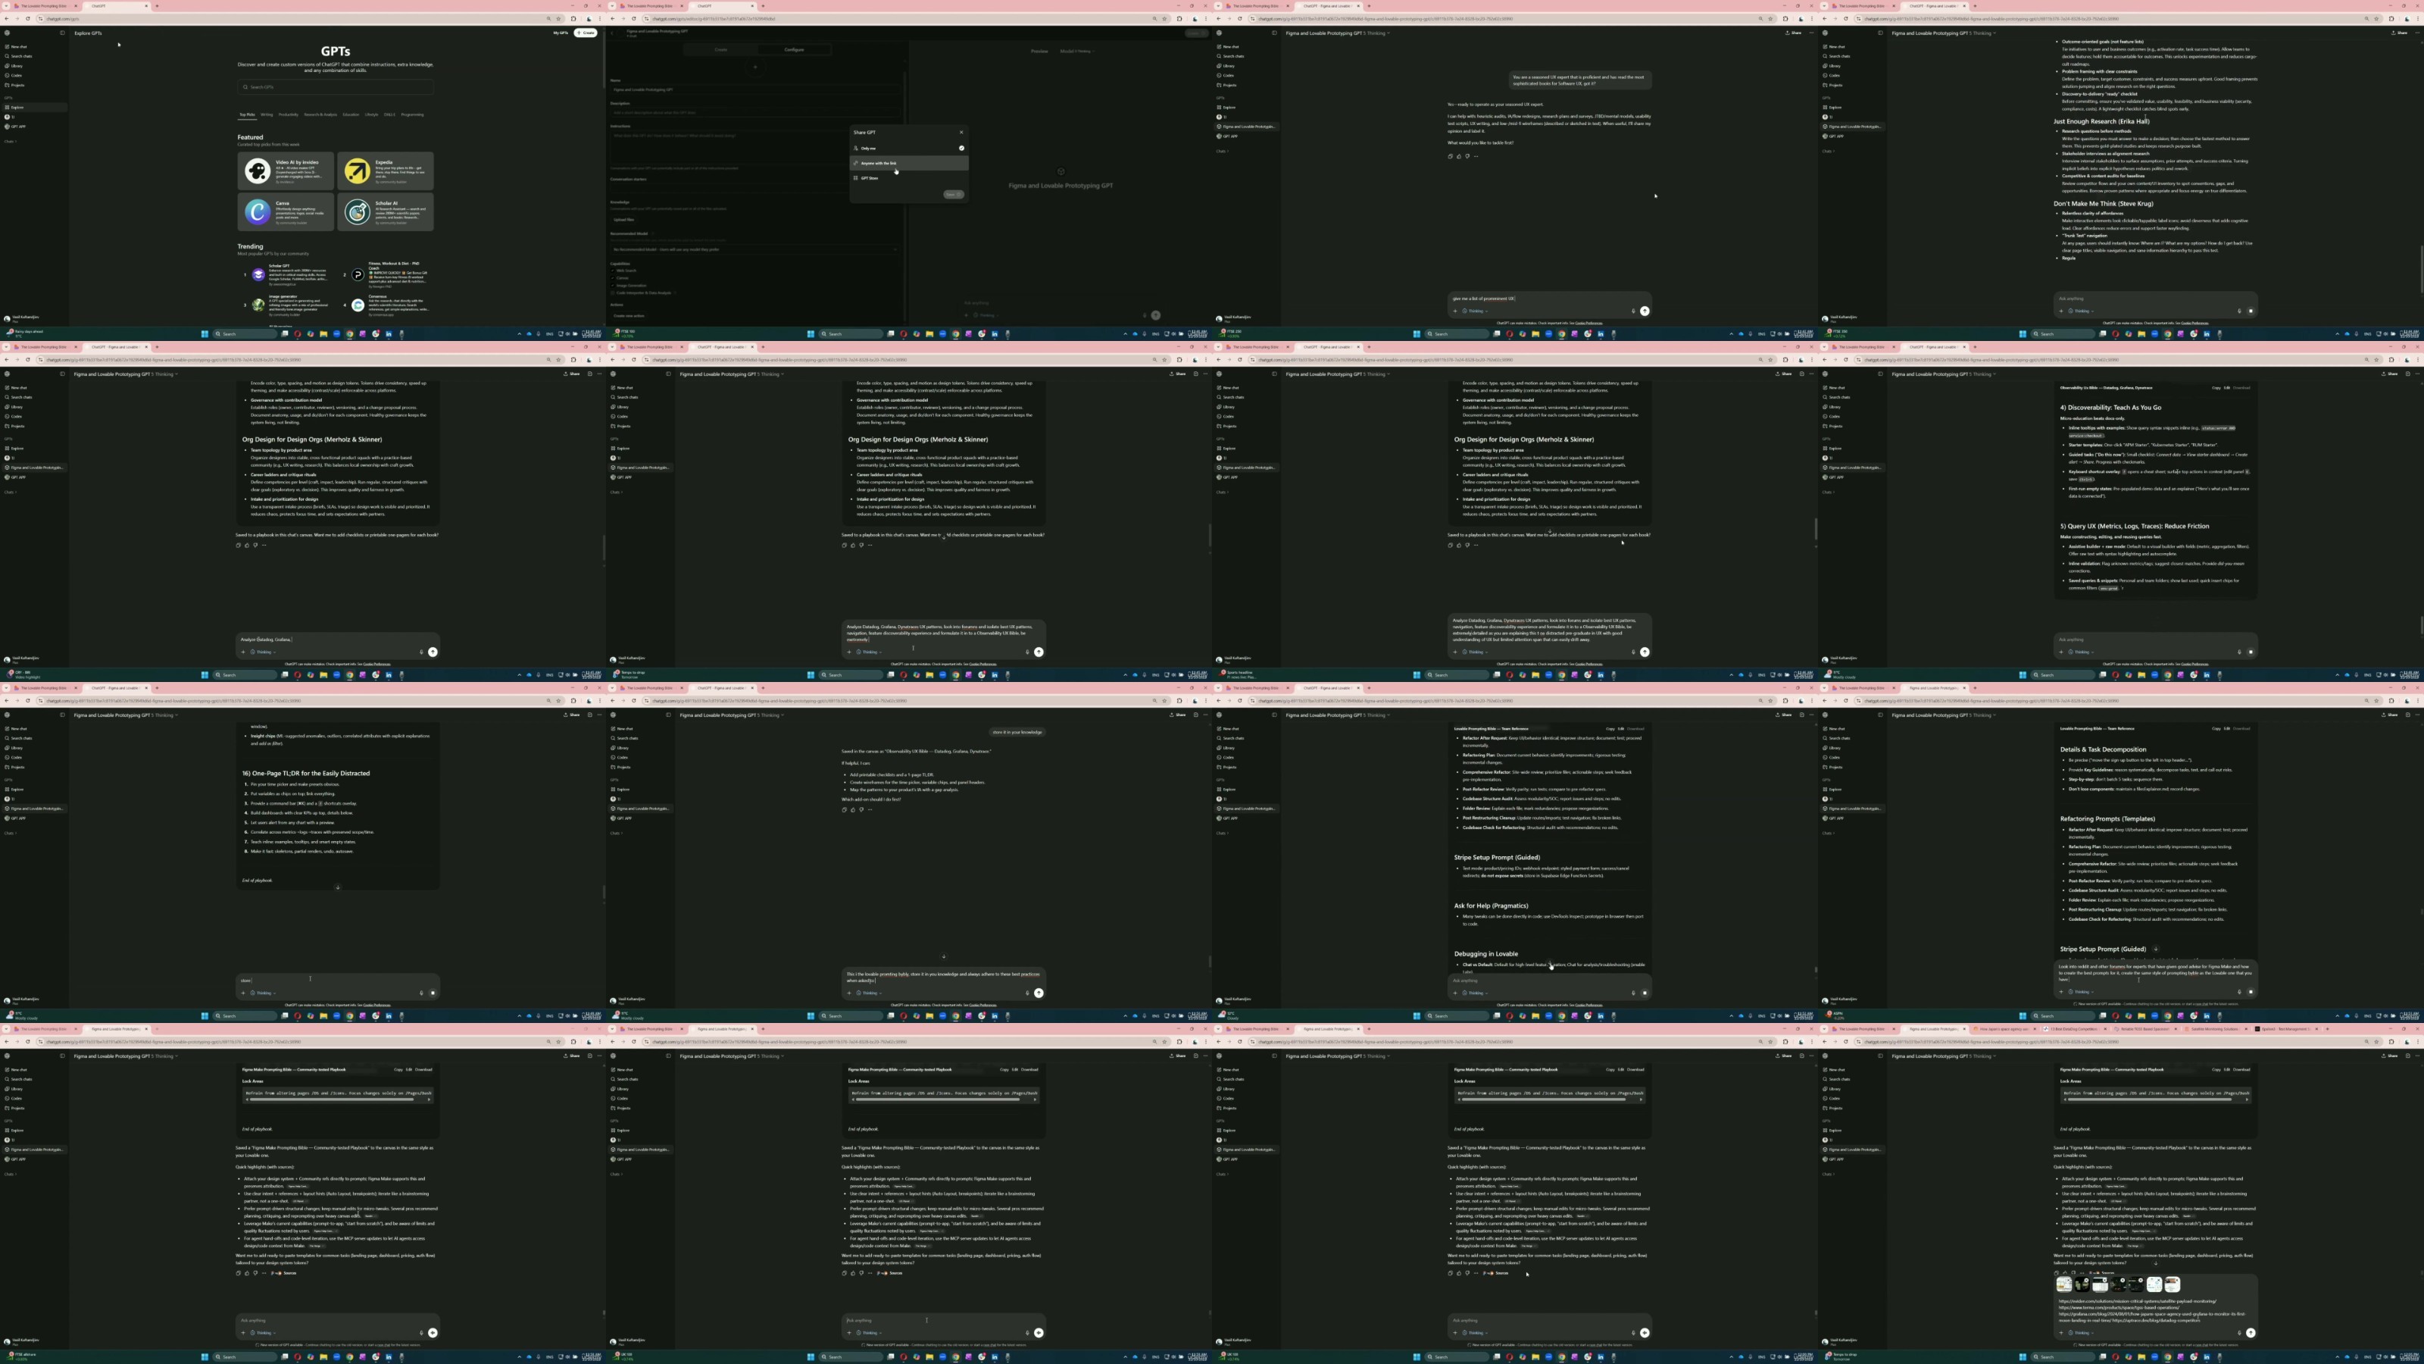Open the Fitness, Workout & Diet coach icon

click(358, 275)
